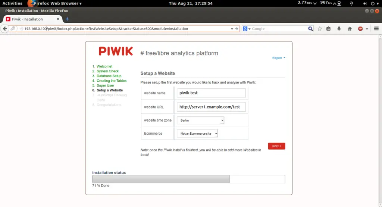Image resolution: width=382 pixels, height=207 pixels.
Task: Click step 6 Setup a Website
Action: pos(110,90)
